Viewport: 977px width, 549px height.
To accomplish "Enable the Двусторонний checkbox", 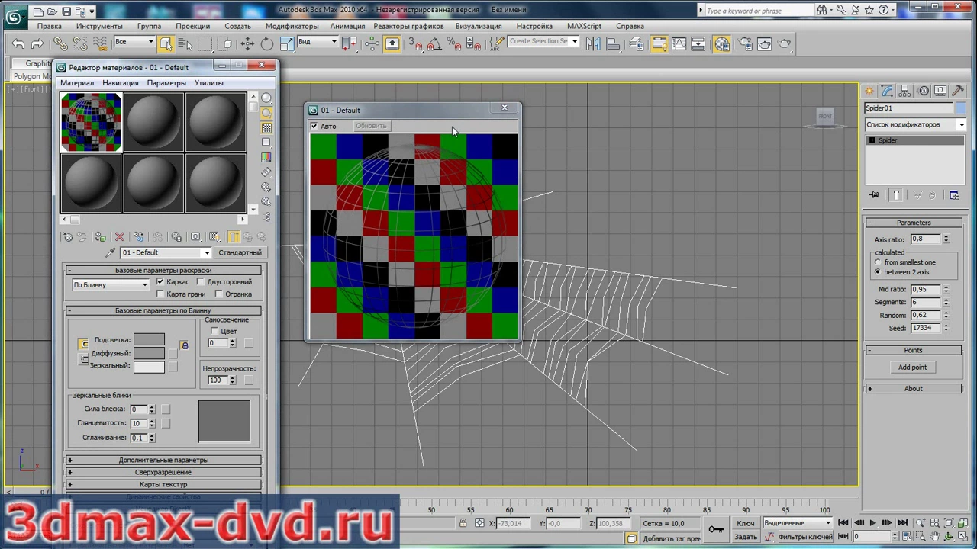I will coord(201,282).
